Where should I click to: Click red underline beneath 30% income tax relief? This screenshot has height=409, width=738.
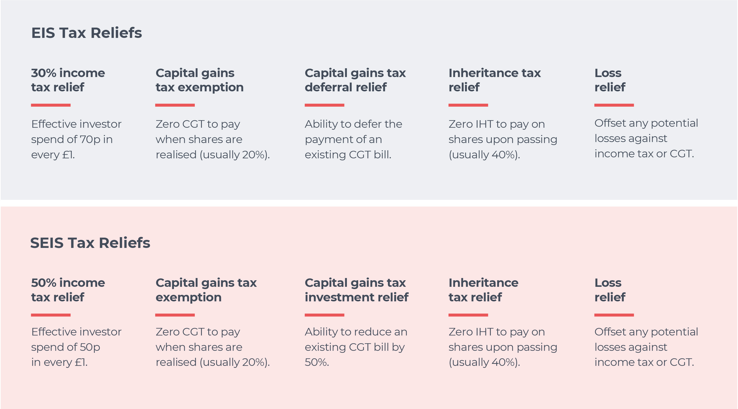point(51,105)
